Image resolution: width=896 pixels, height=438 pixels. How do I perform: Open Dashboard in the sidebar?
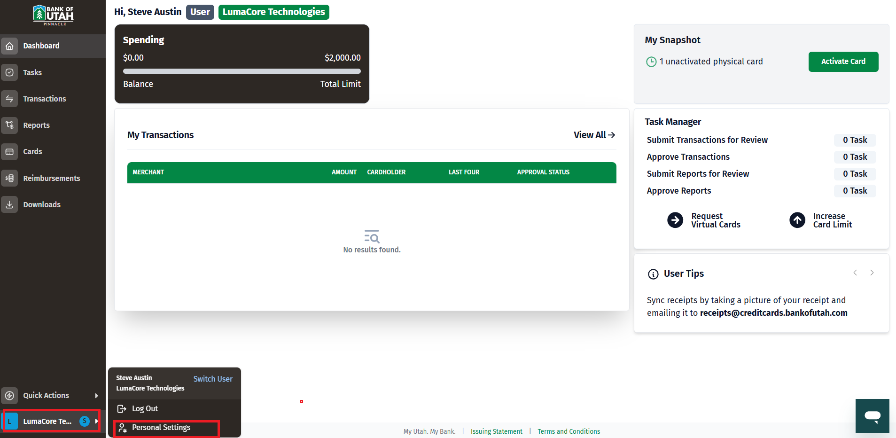click(53, 46)
